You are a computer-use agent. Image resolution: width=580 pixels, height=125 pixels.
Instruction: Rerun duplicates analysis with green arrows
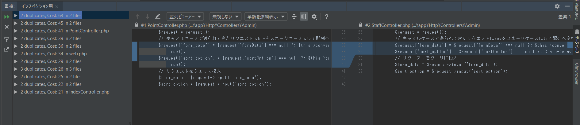(6, 17)
